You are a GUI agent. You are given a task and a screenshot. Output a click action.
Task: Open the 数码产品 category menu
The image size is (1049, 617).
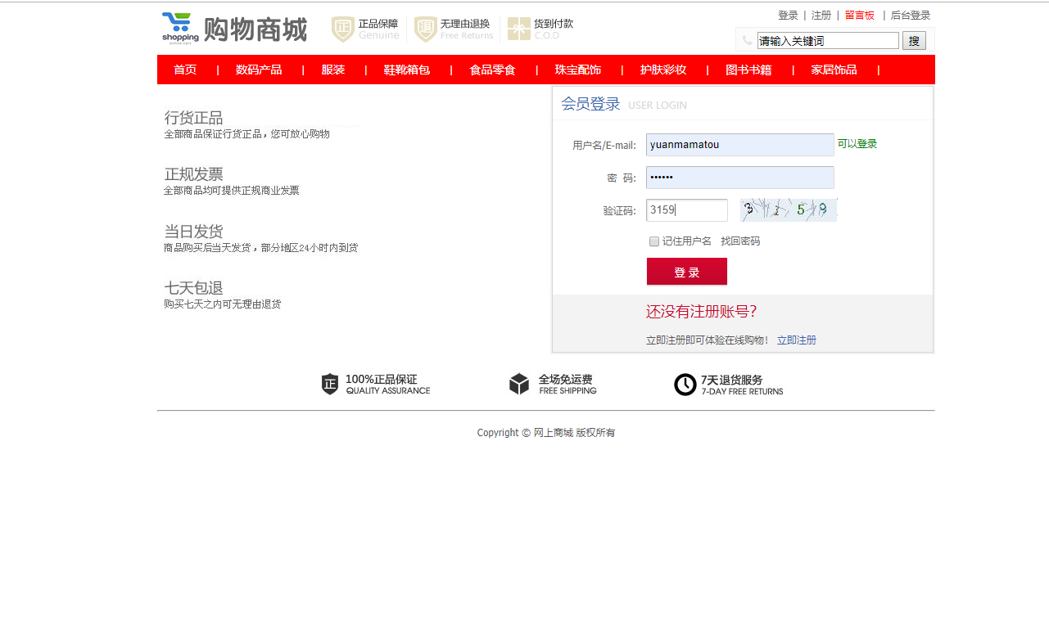[x=259, y=70]
